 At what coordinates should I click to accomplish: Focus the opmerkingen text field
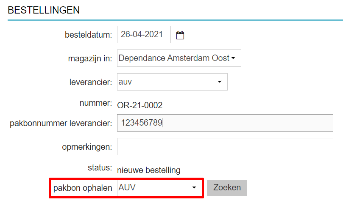[225, 147]
